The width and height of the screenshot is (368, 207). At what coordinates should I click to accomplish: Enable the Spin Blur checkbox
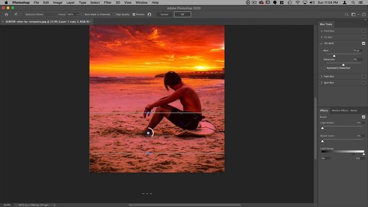click(363, 83)
